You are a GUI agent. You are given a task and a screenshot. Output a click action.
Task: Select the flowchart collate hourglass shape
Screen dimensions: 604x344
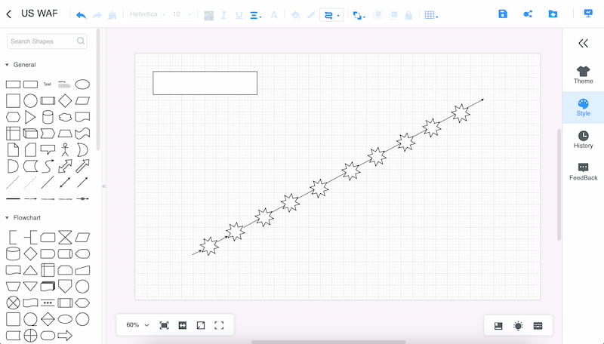pos(65,238)
